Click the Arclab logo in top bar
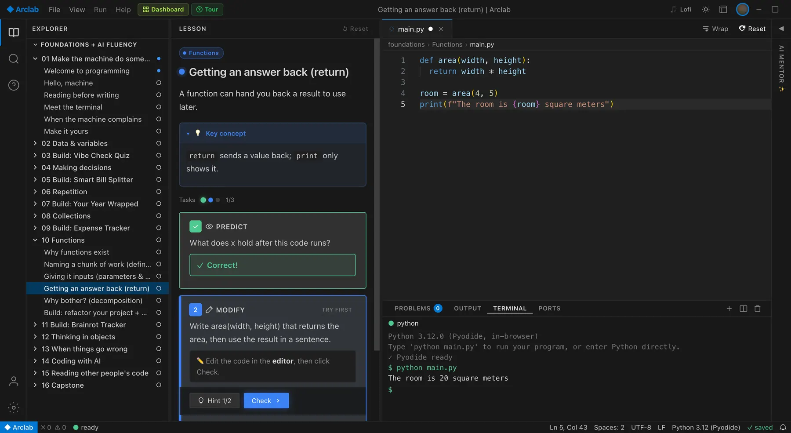Screen dimensions: 791x433 point(23,9)
